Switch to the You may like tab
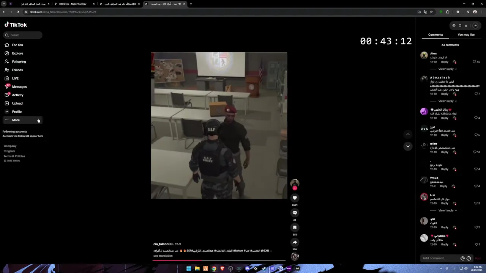 click(466, 35)
